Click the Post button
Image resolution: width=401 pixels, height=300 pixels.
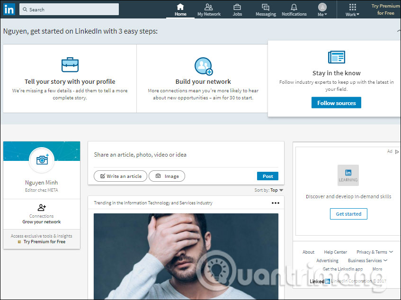[x=267, y=176]
